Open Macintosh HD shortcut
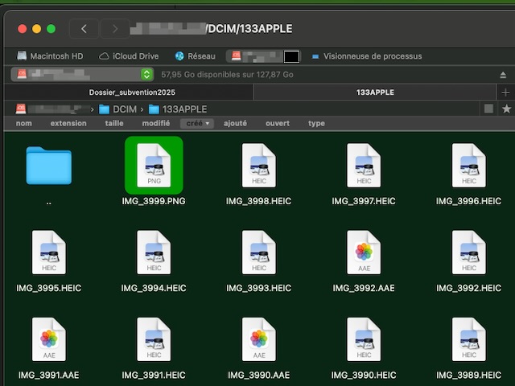 coord(50,56)
